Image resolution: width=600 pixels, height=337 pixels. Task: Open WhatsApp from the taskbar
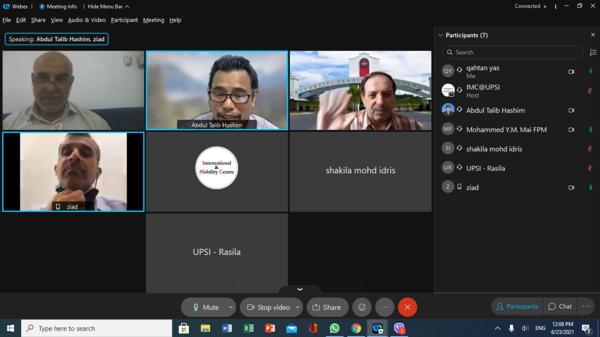334,329
